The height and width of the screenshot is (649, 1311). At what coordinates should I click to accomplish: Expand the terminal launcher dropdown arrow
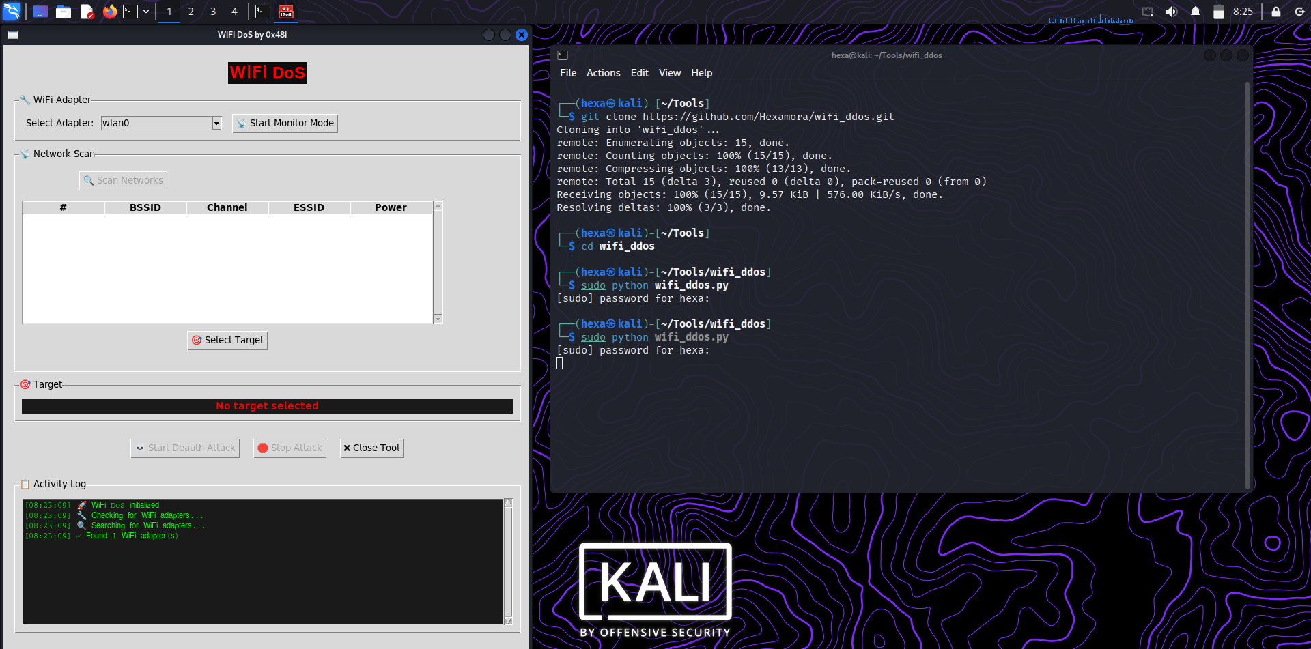click(x=146, y=12)
